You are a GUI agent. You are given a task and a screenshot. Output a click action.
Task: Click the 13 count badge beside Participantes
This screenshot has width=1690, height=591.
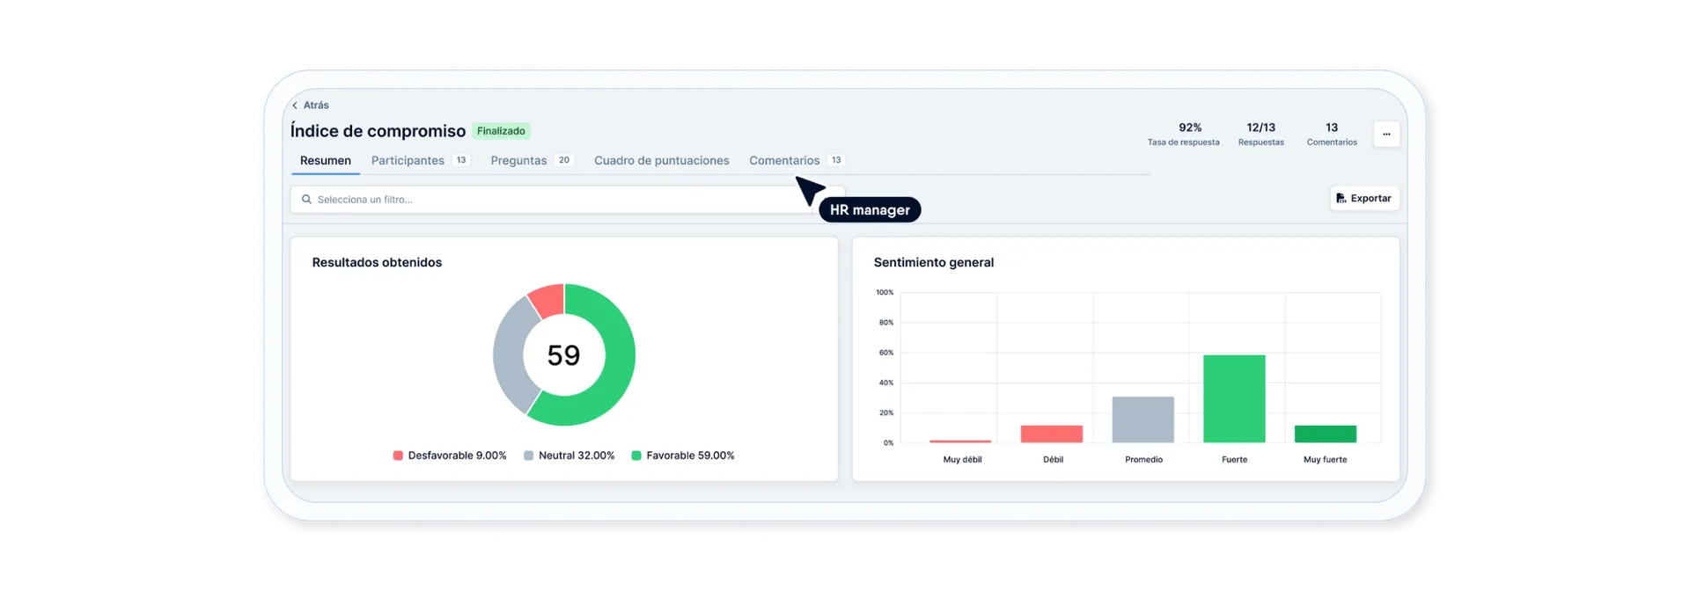pos(461,160)
